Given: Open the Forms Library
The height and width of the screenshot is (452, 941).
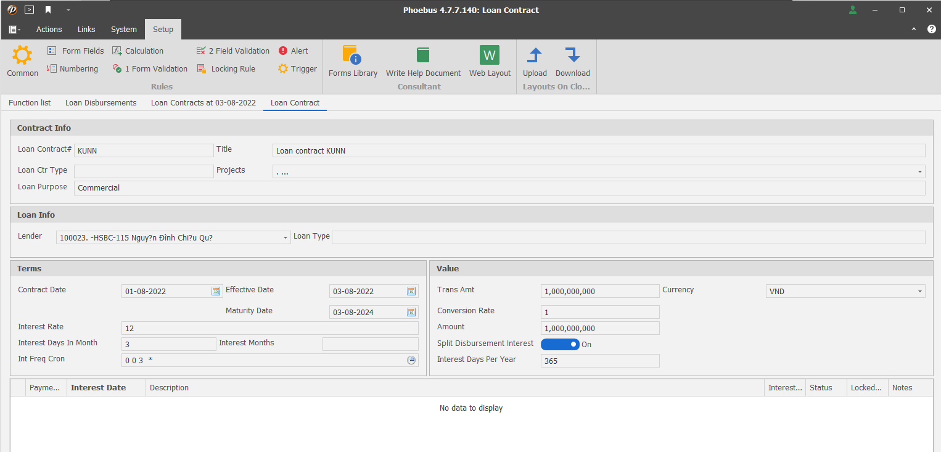Looking at the screenshot, I should 353,61.
